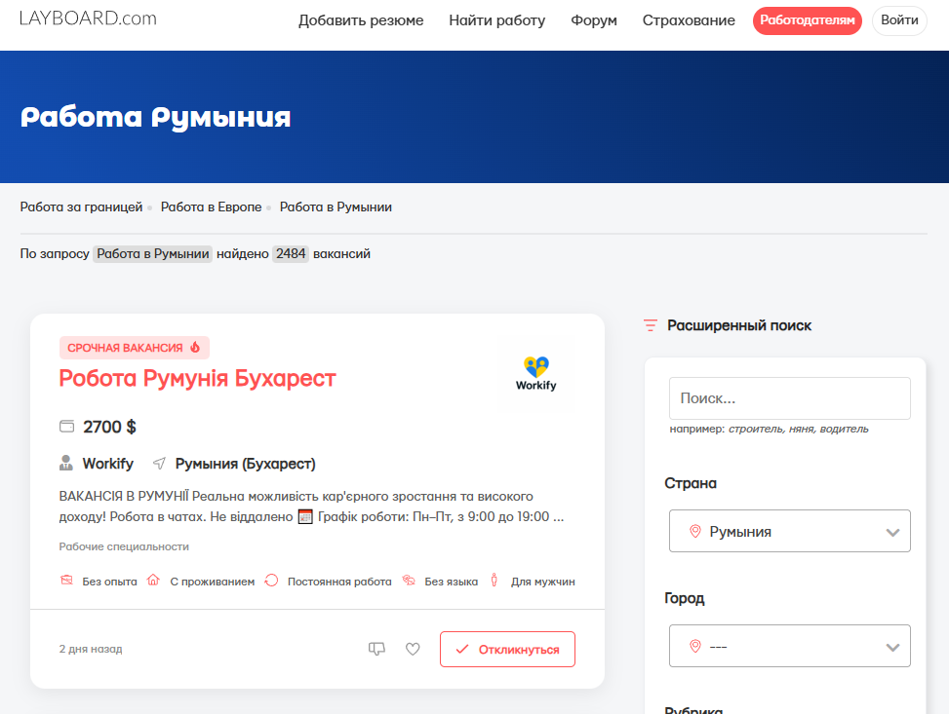
Task: Follow Работа за границей breadcrumb
Action: point(81,207)
